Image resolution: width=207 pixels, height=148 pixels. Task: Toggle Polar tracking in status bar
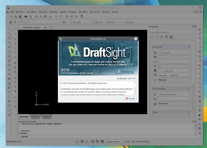coord(93,142)
